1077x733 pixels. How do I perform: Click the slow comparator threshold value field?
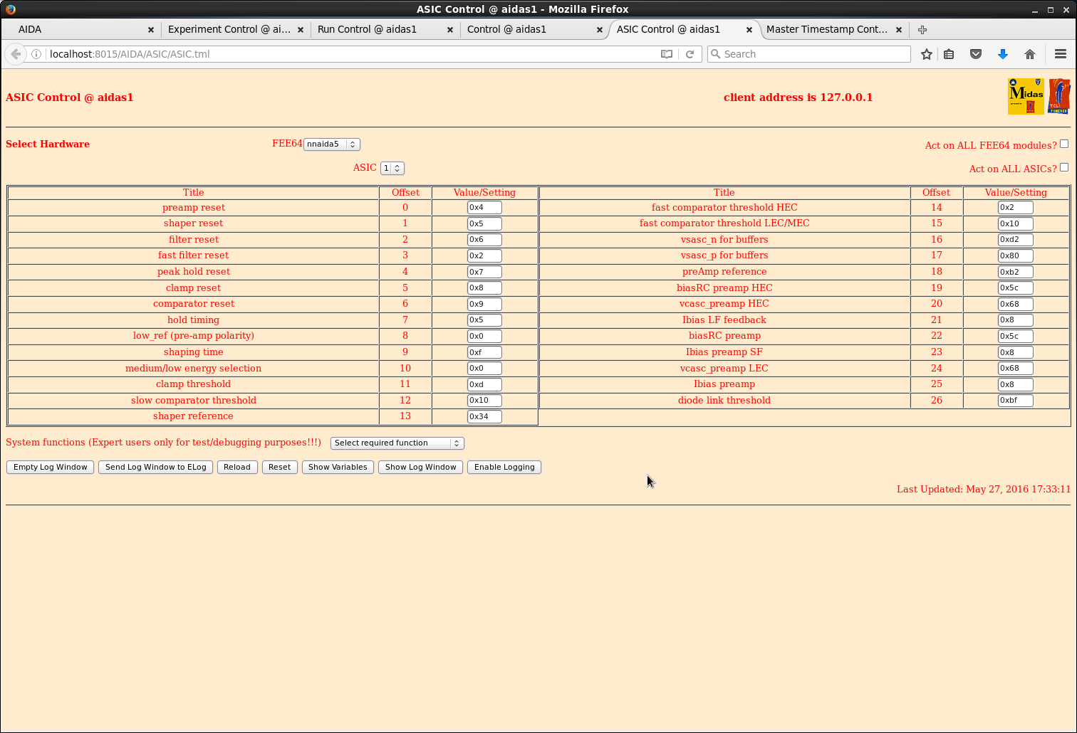pos(484,401)
